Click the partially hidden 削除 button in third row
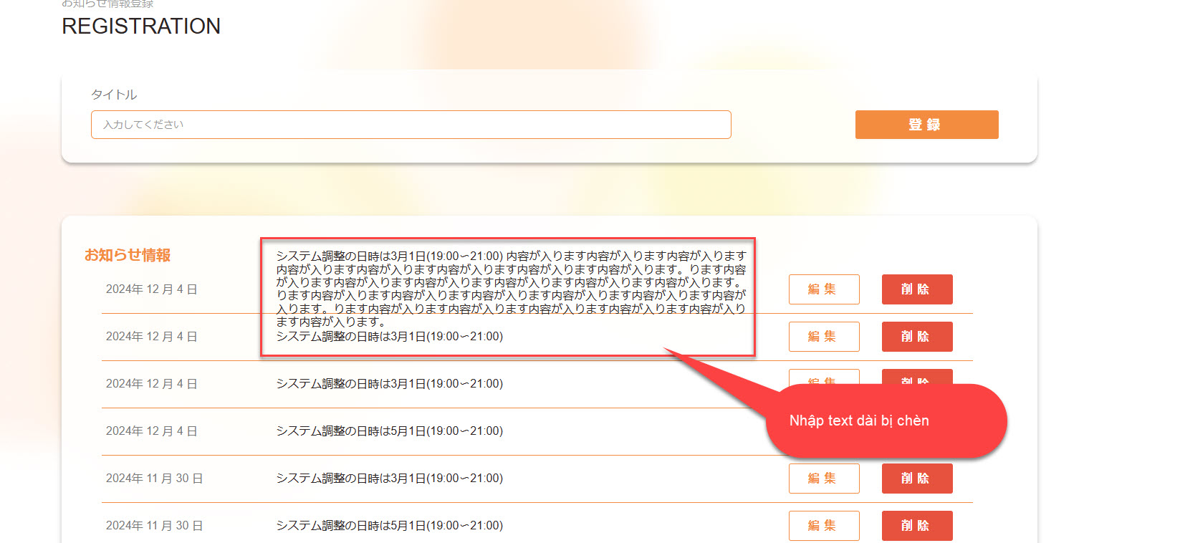 916,376
